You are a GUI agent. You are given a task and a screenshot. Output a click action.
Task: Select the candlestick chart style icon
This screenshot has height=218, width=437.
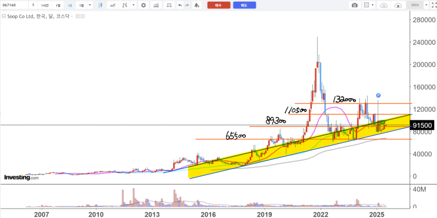pyautogui.click(x=101, y=5)
